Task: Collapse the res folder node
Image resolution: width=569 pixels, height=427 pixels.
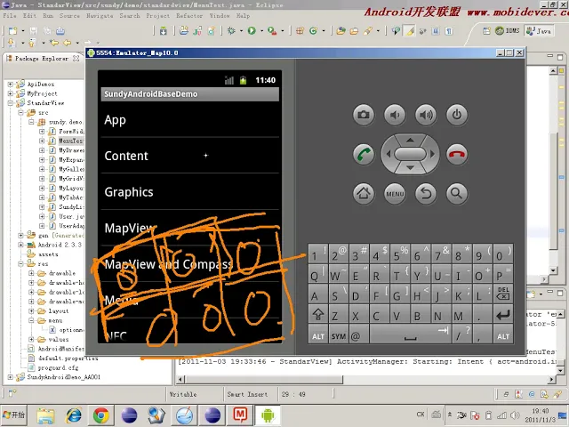Action: tap(21, 263)
